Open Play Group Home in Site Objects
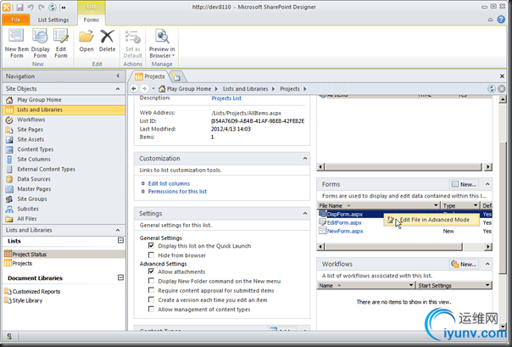Image resolution: width=512 pixels, height=347 pixels. 39,99
